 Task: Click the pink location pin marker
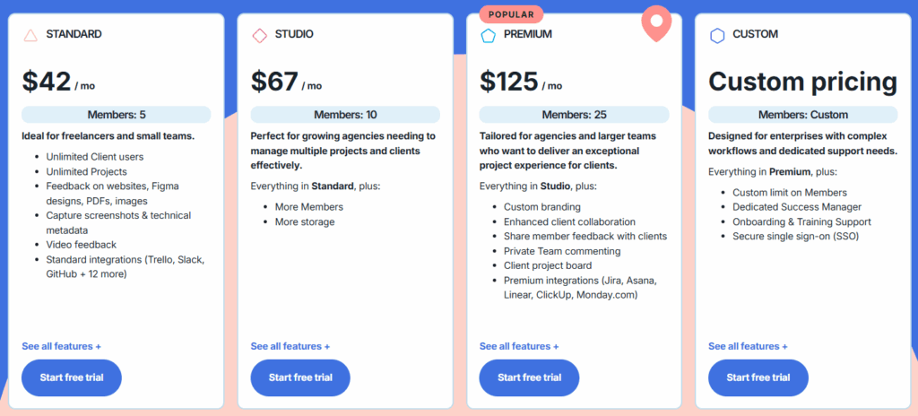pyautogui.click(x=657, y=24)
